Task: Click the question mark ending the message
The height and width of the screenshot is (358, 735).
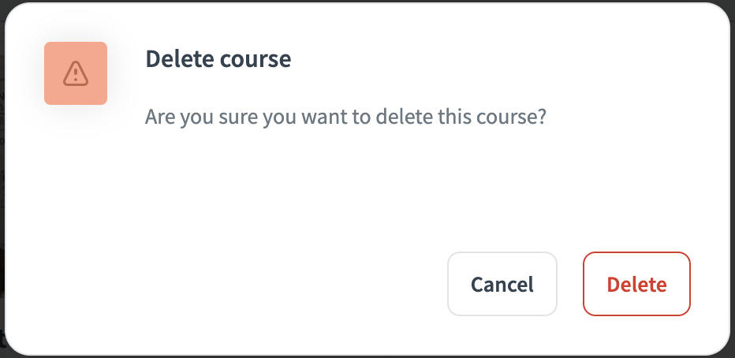Action: point(543,118)
